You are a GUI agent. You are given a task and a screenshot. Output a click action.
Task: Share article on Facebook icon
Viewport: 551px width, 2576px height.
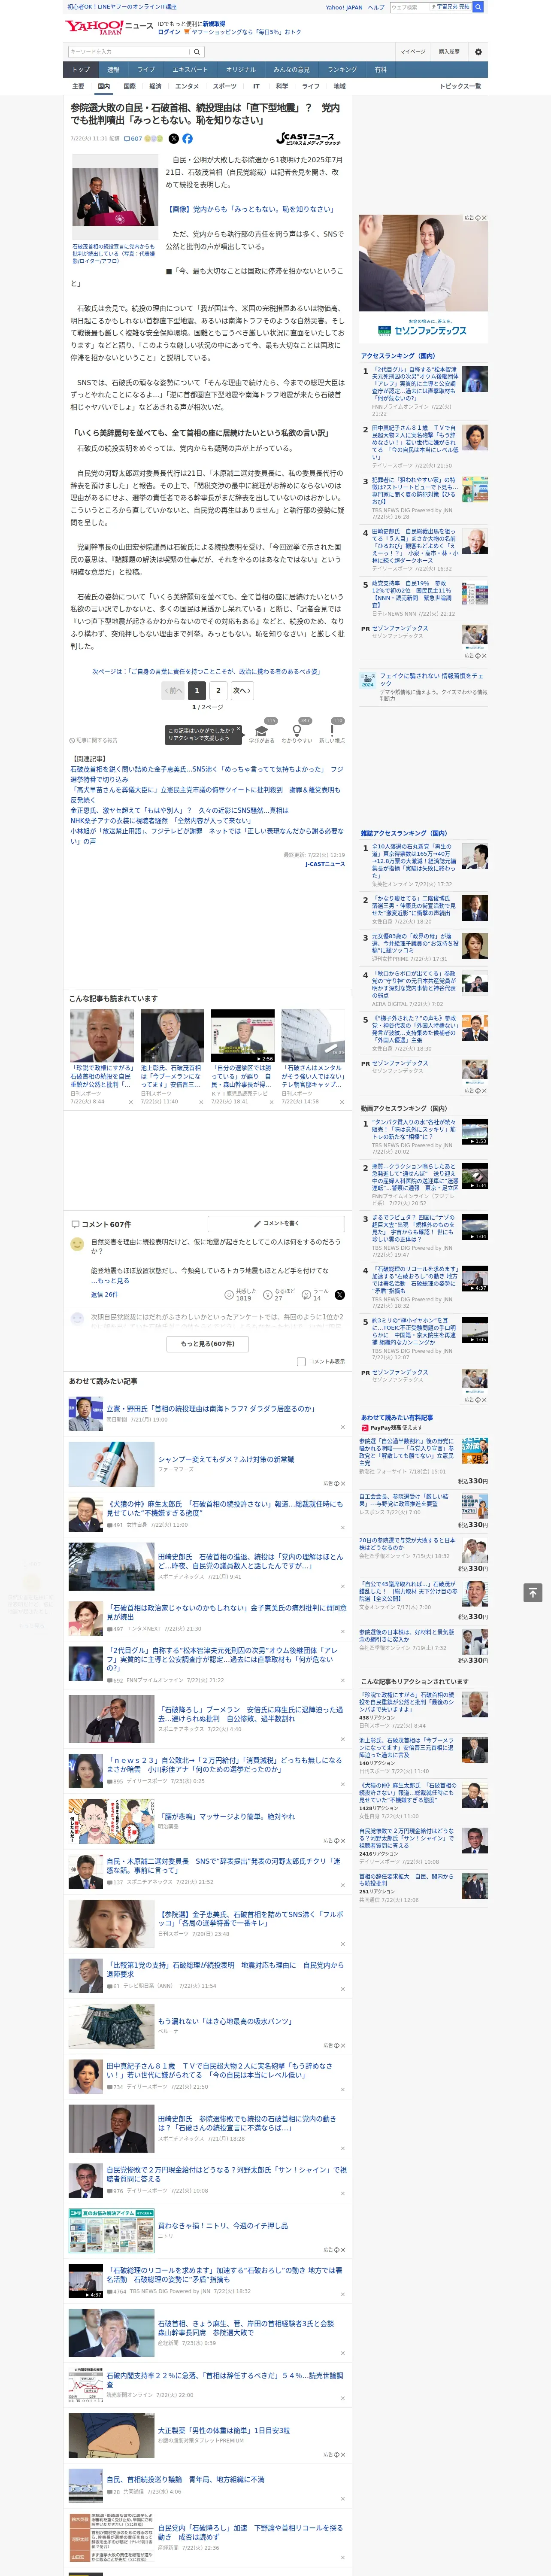187,139
